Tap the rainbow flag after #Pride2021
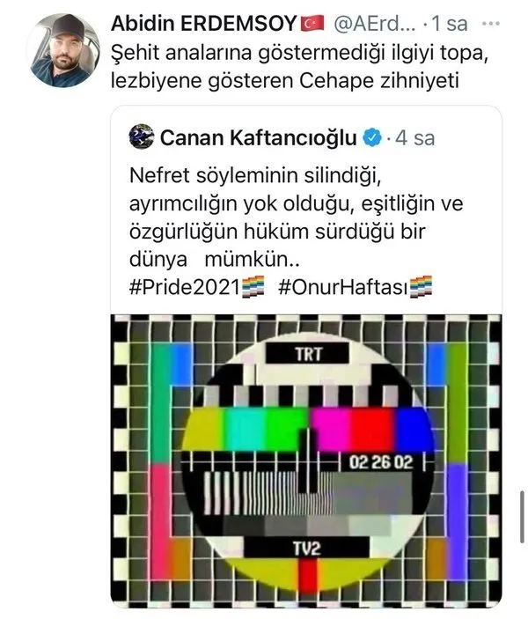Image resolution: width=528 pixels, height=619 pixels. [253, 287]
